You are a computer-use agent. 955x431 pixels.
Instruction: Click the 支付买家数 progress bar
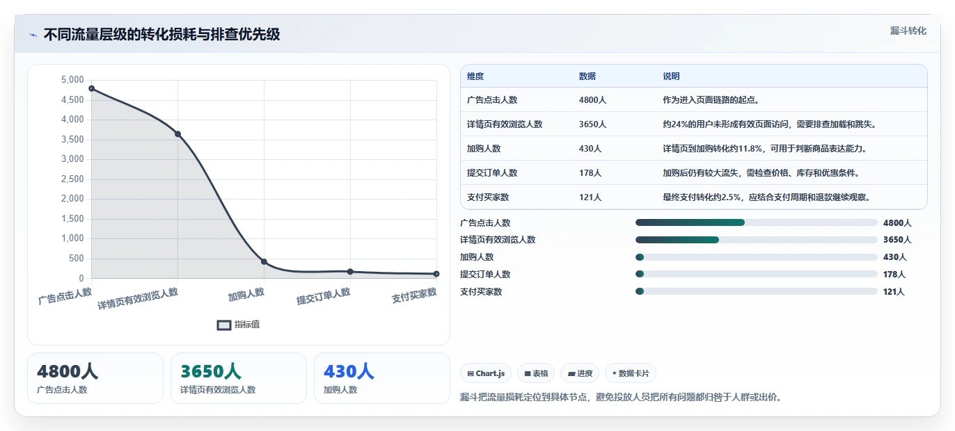tap(757, 291)
